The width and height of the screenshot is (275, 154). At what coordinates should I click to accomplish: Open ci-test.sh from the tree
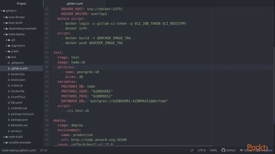point(17,86)
